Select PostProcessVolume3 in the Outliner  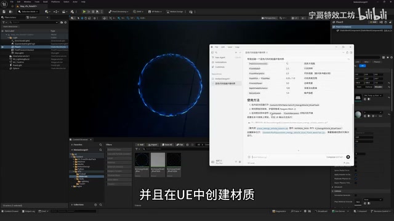[24, 50]
